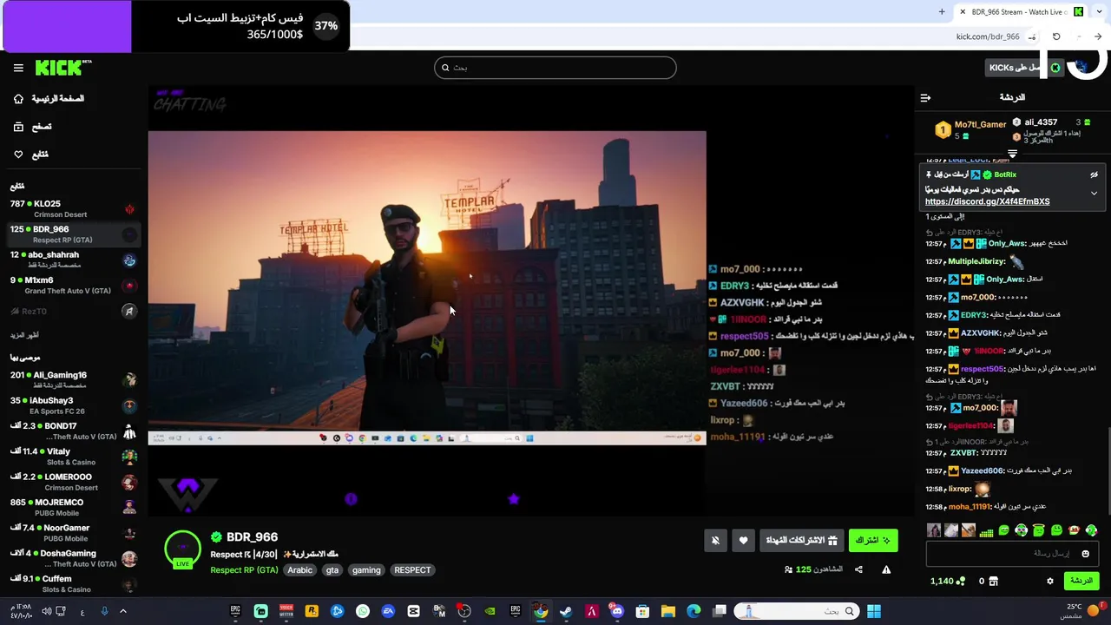Open Vitaly Slots & Casino channel
The width and height of the screenshot is (1111, 625).
coord(73,456)
